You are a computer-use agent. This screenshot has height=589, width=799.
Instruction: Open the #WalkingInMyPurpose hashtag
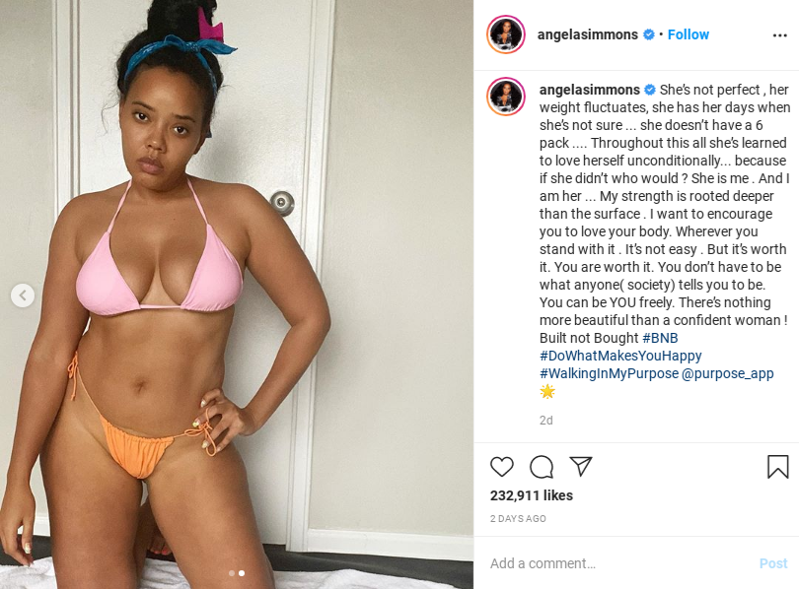point(609,373)
